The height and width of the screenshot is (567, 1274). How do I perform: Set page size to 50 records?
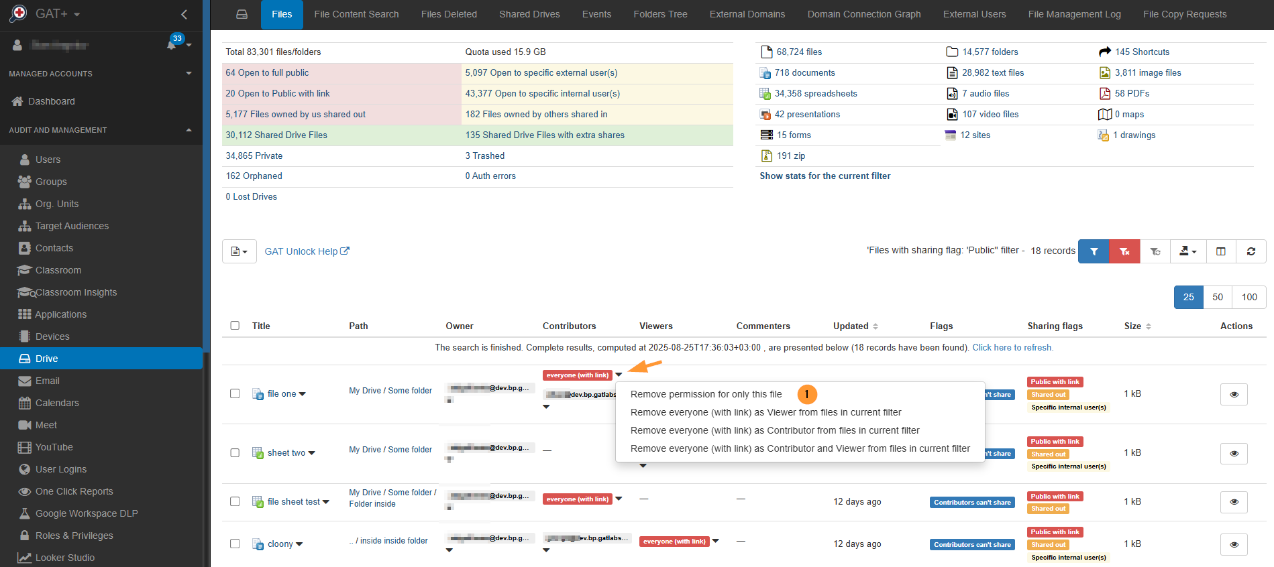point(1217,297)
